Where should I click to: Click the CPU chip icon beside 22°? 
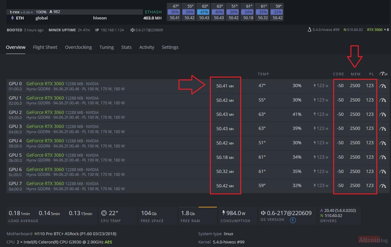tap(104, 213)
